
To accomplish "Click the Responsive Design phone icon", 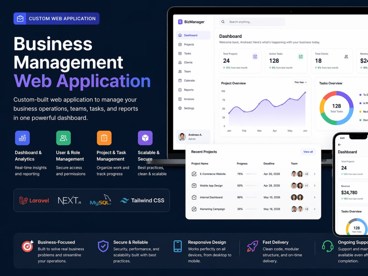I will [178, 246].
